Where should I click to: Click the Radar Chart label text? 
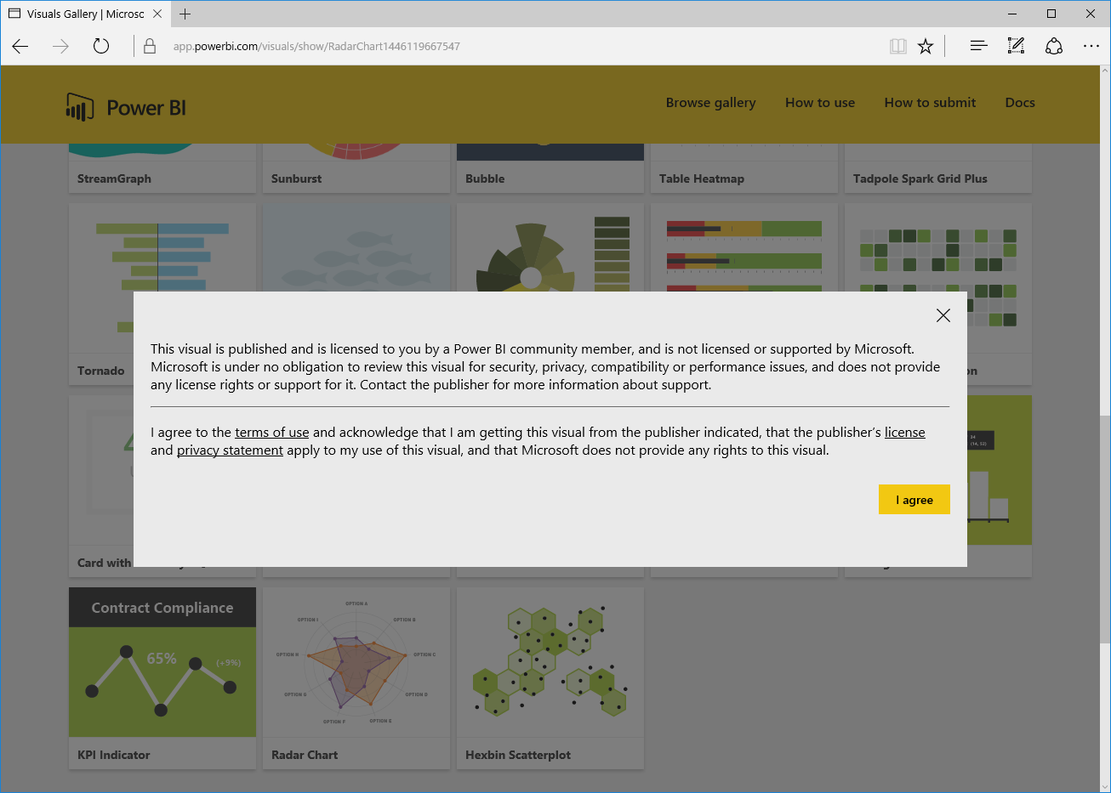(x=305, y=755)
